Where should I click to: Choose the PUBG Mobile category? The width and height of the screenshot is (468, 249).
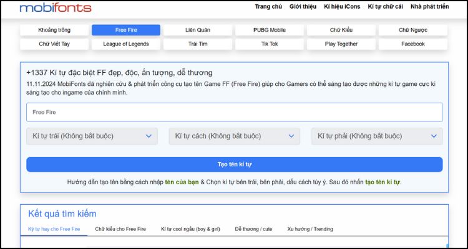pyautogui.click(x=270, y=30)
